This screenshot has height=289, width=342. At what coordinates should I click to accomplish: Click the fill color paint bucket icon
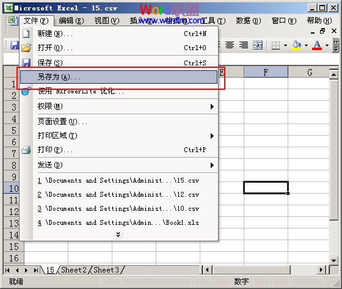297,45
